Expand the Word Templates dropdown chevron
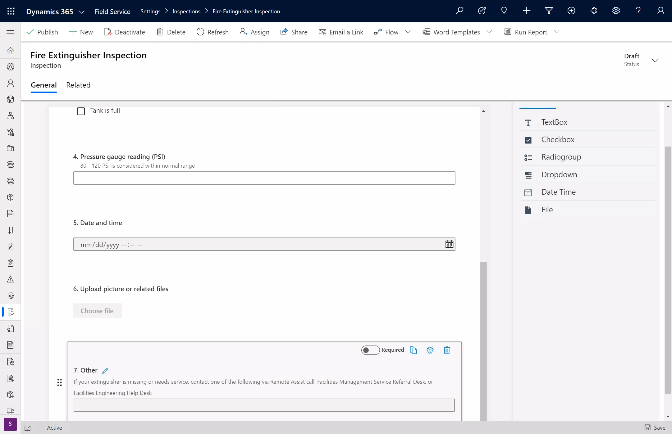 pyautogui.click(x=489, y=32)
